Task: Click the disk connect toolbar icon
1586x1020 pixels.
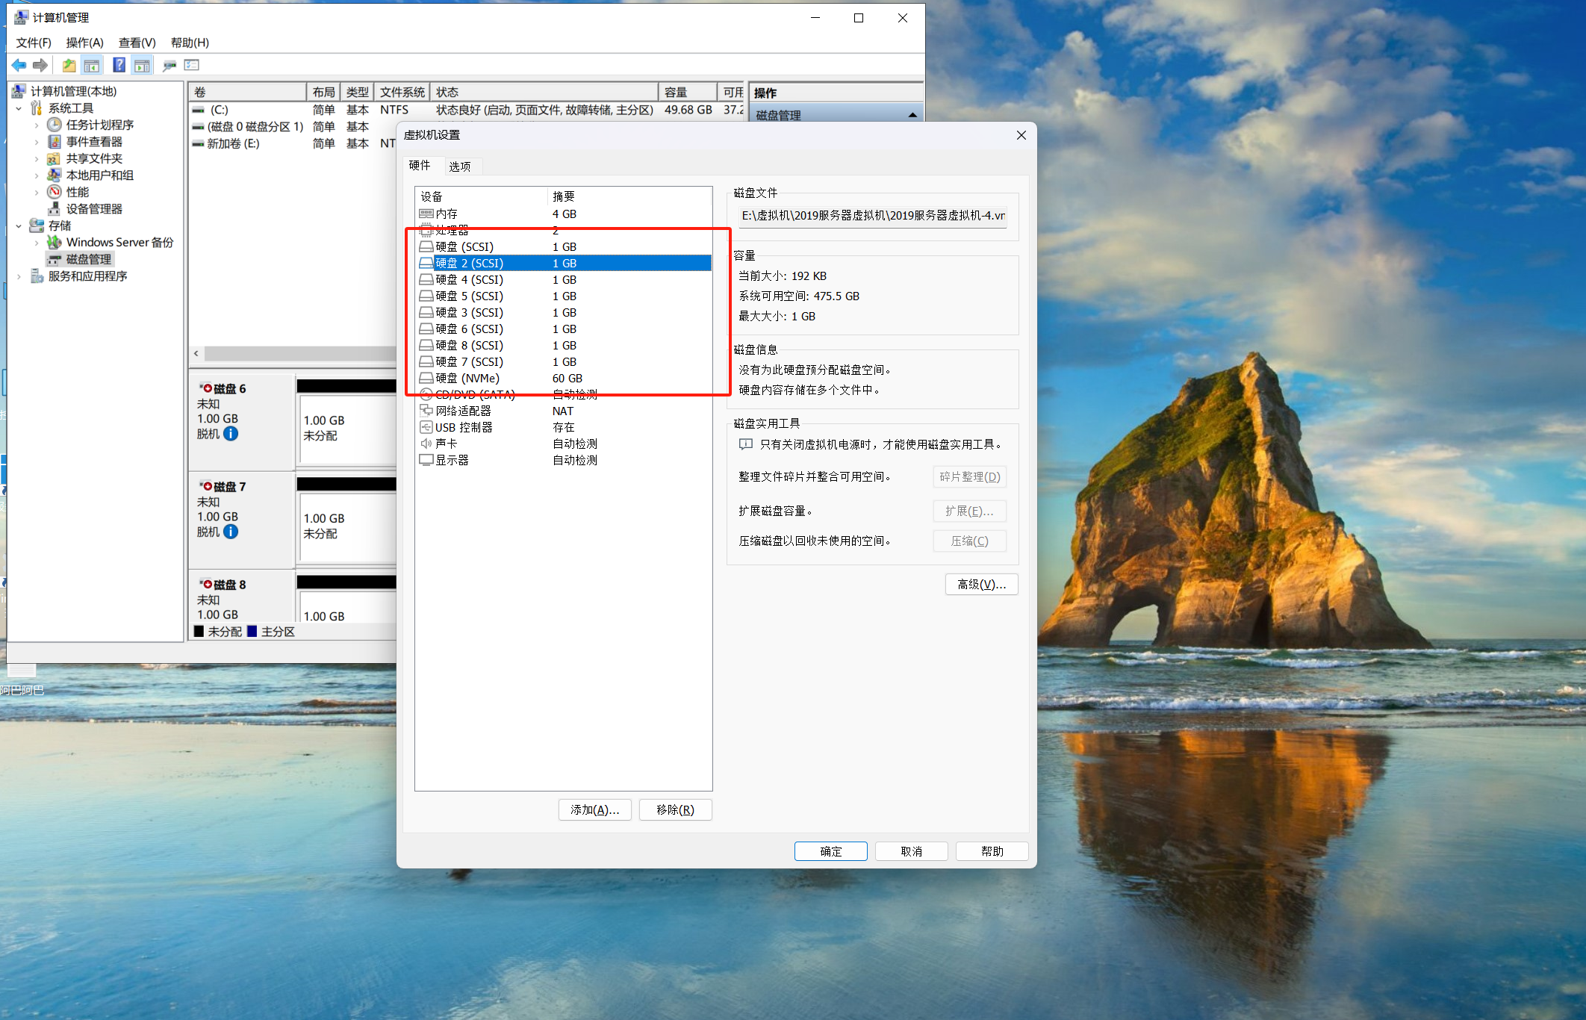Action: coord(170,66)
